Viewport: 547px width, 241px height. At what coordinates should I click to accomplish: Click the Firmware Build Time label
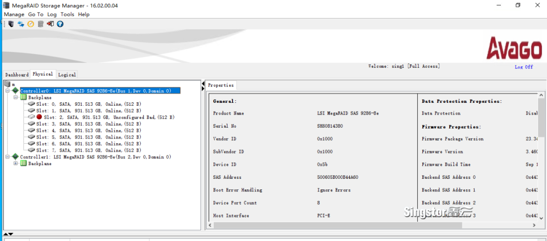point(446,164)
